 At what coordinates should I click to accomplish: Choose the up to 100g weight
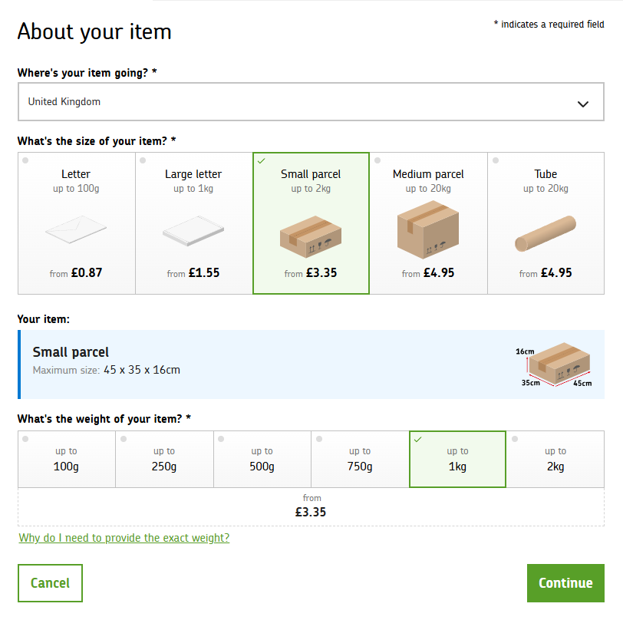pyautogui.click(x=66, y=459)
